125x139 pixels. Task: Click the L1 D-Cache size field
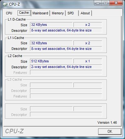coord(51,25)
